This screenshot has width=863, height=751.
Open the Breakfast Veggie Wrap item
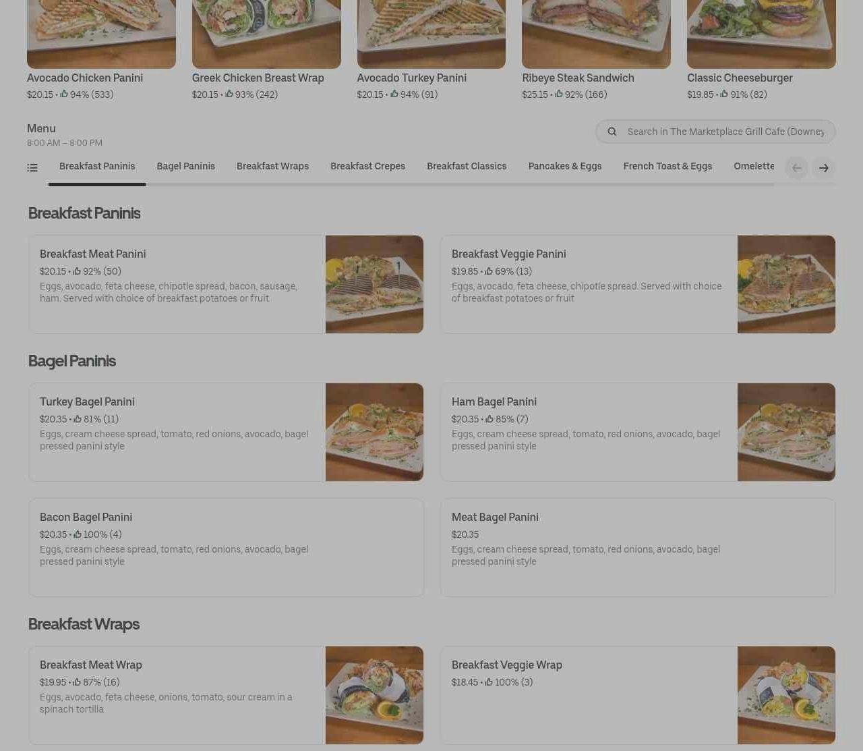point(638,695)
